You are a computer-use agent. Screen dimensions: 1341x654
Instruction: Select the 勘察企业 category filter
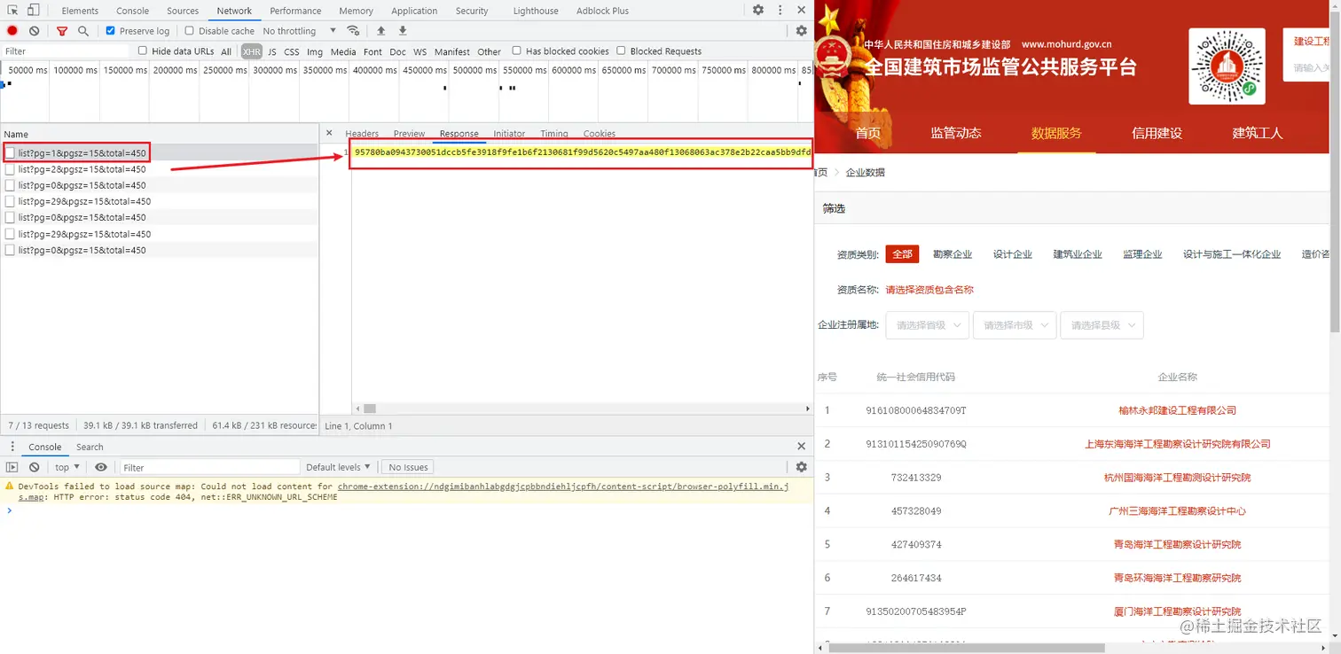tap(953, 254)
